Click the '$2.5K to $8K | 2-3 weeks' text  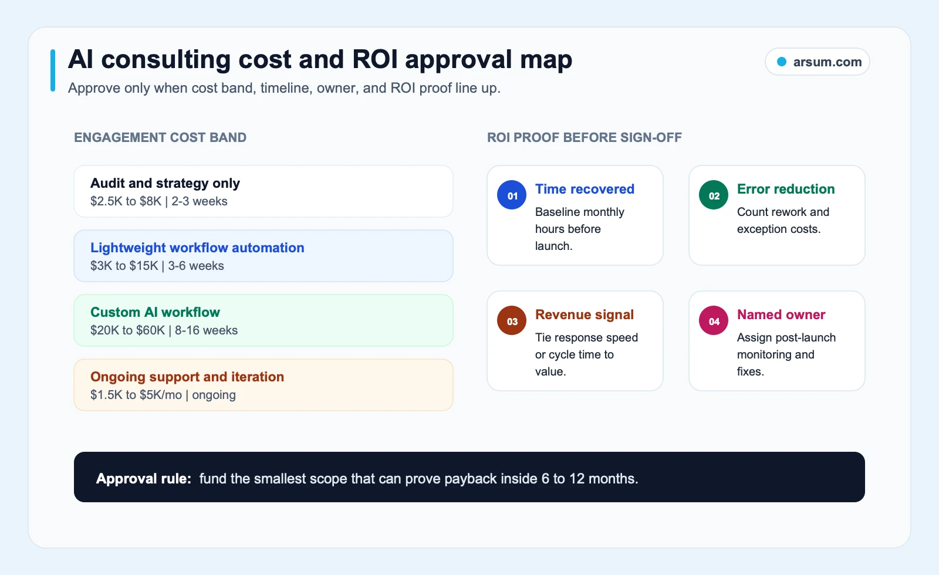(159, 201)
